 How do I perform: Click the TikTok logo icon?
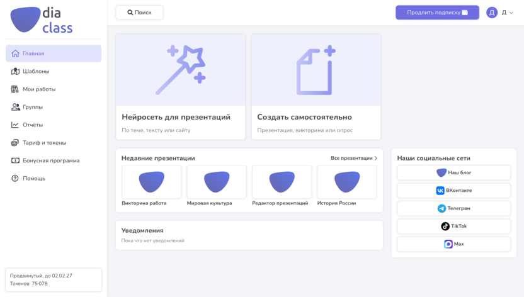coord(445,227)
